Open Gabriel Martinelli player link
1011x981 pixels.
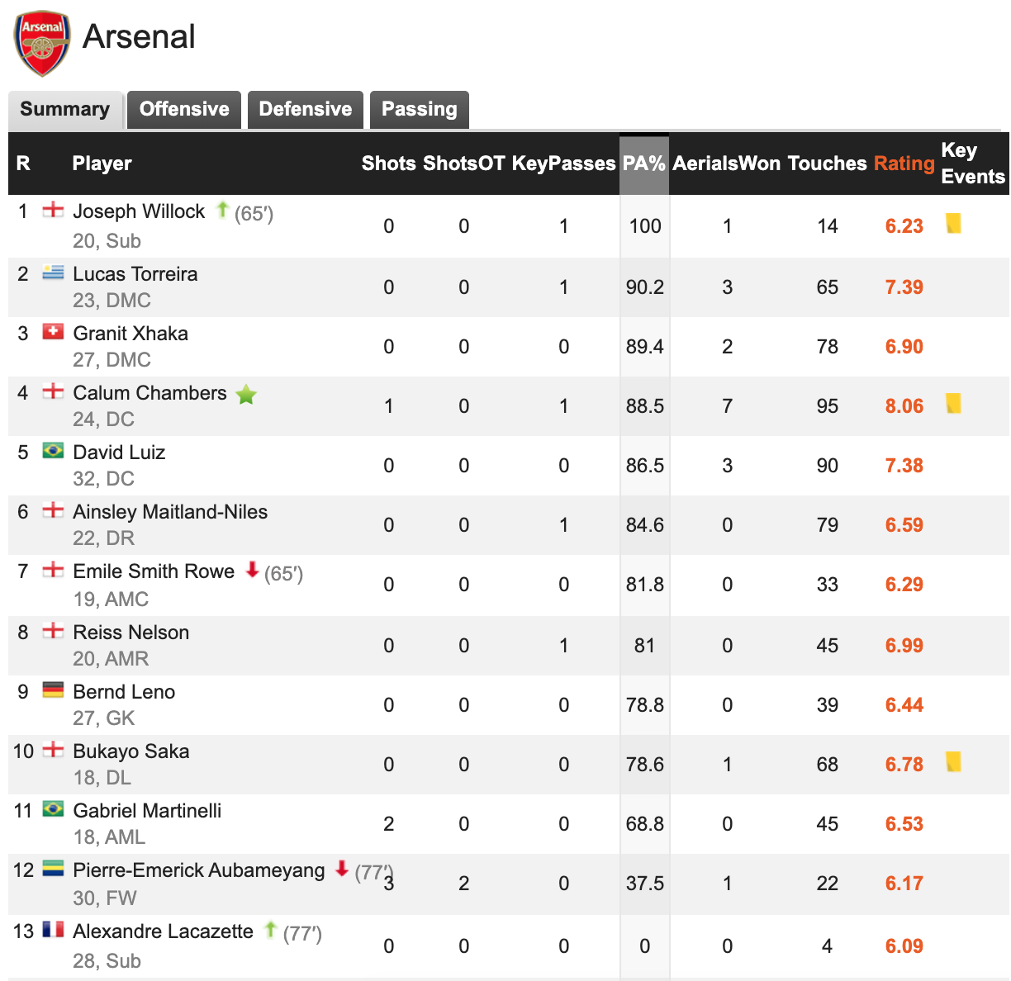coord(147,811)
